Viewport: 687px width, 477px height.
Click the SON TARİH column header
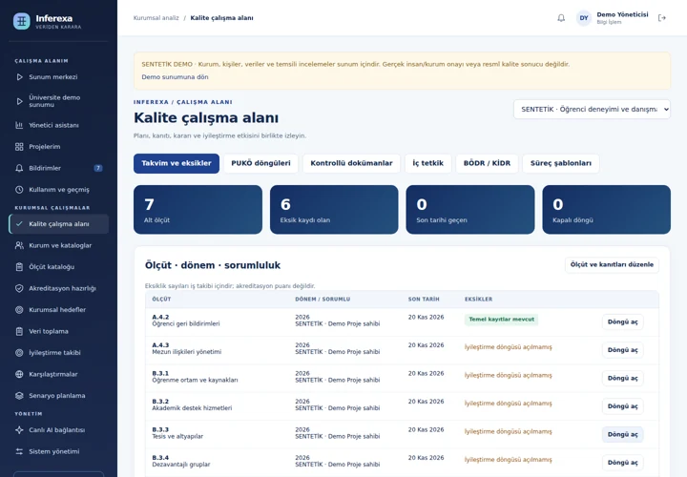click(x=424, y=300)
